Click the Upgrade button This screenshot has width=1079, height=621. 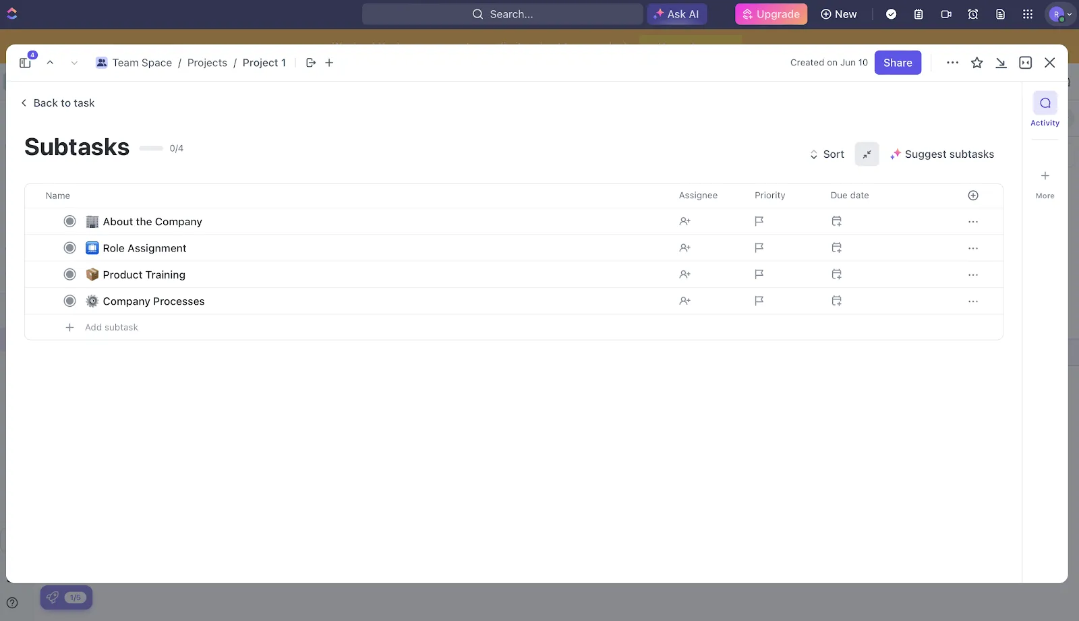point(771,14)
